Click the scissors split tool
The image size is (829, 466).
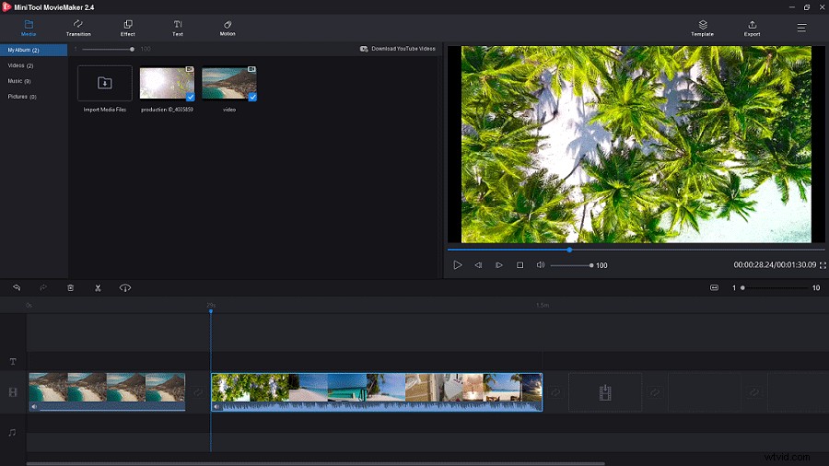click(x=98, y=288)
